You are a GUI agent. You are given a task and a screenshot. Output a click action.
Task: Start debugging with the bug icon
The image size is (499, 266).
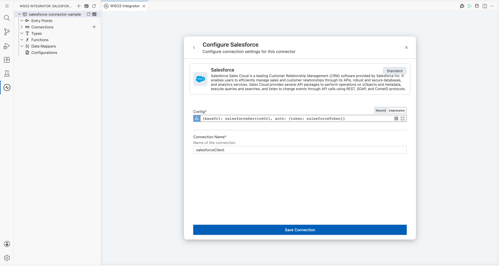477,6
